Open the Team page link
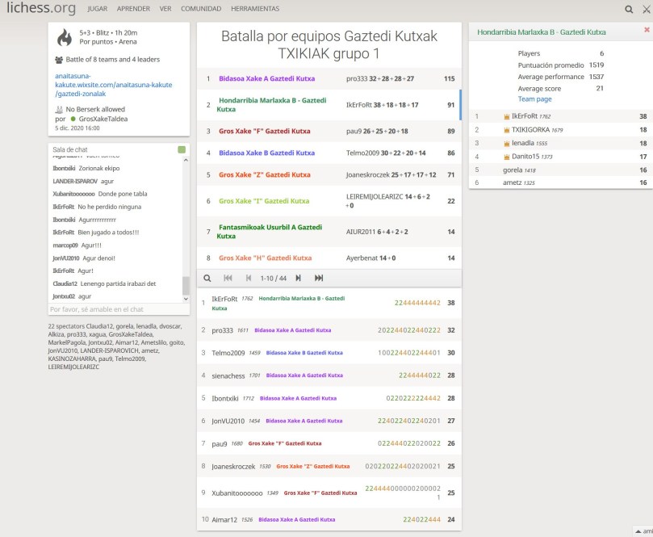The height and width of the screenshot is (537, 653). pos(534,99)
